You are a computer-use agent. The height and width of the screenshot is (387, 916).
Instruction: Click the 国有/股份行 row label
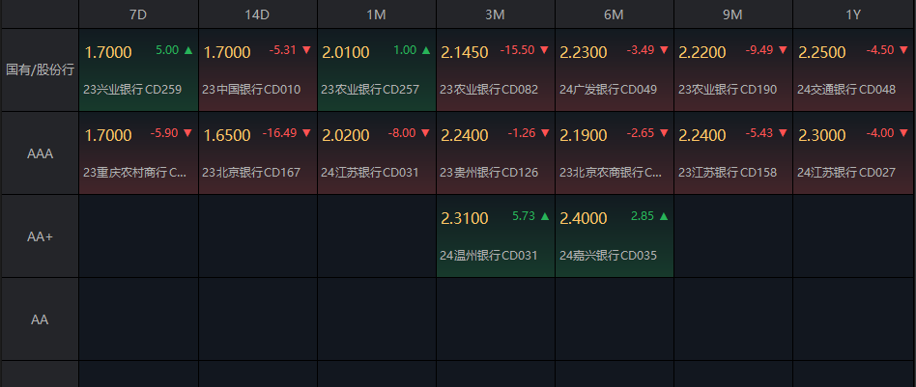[40, 70]
